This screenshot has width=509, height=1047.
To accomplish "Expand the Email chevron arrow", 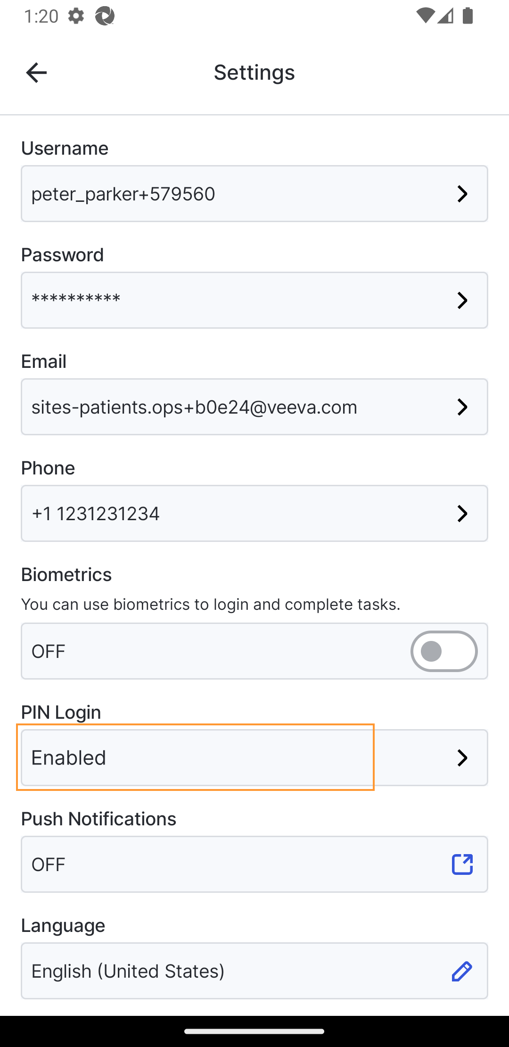I will click(x=462, y=407).
